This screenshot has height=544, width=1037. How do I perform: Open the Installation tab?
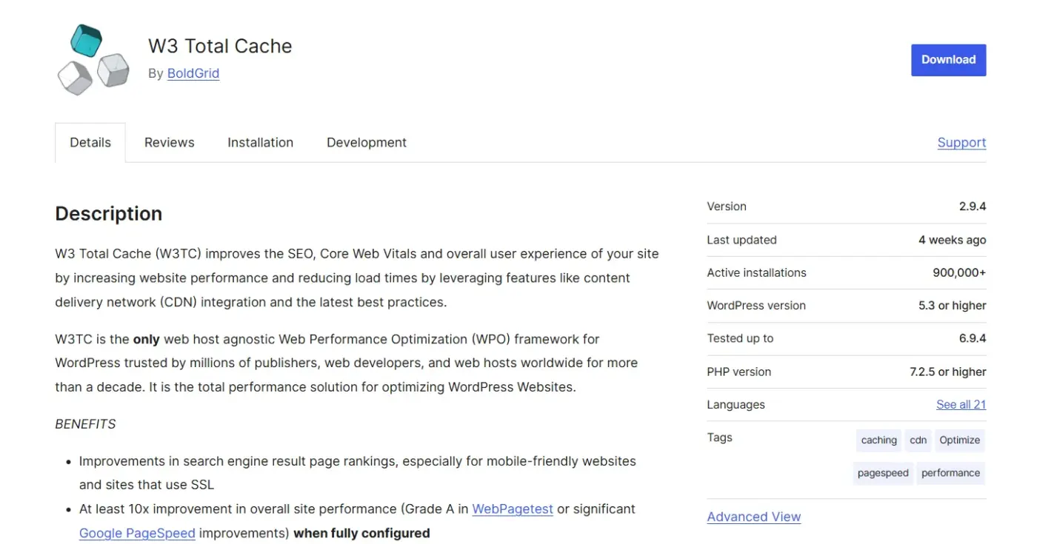pos(260,143)
